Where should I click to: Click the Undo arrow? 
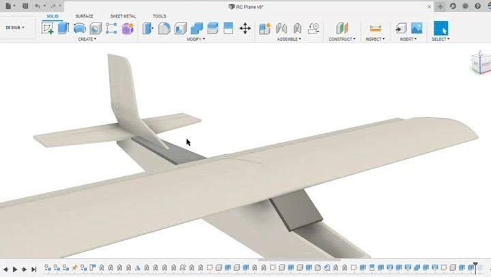pos(38,6)
